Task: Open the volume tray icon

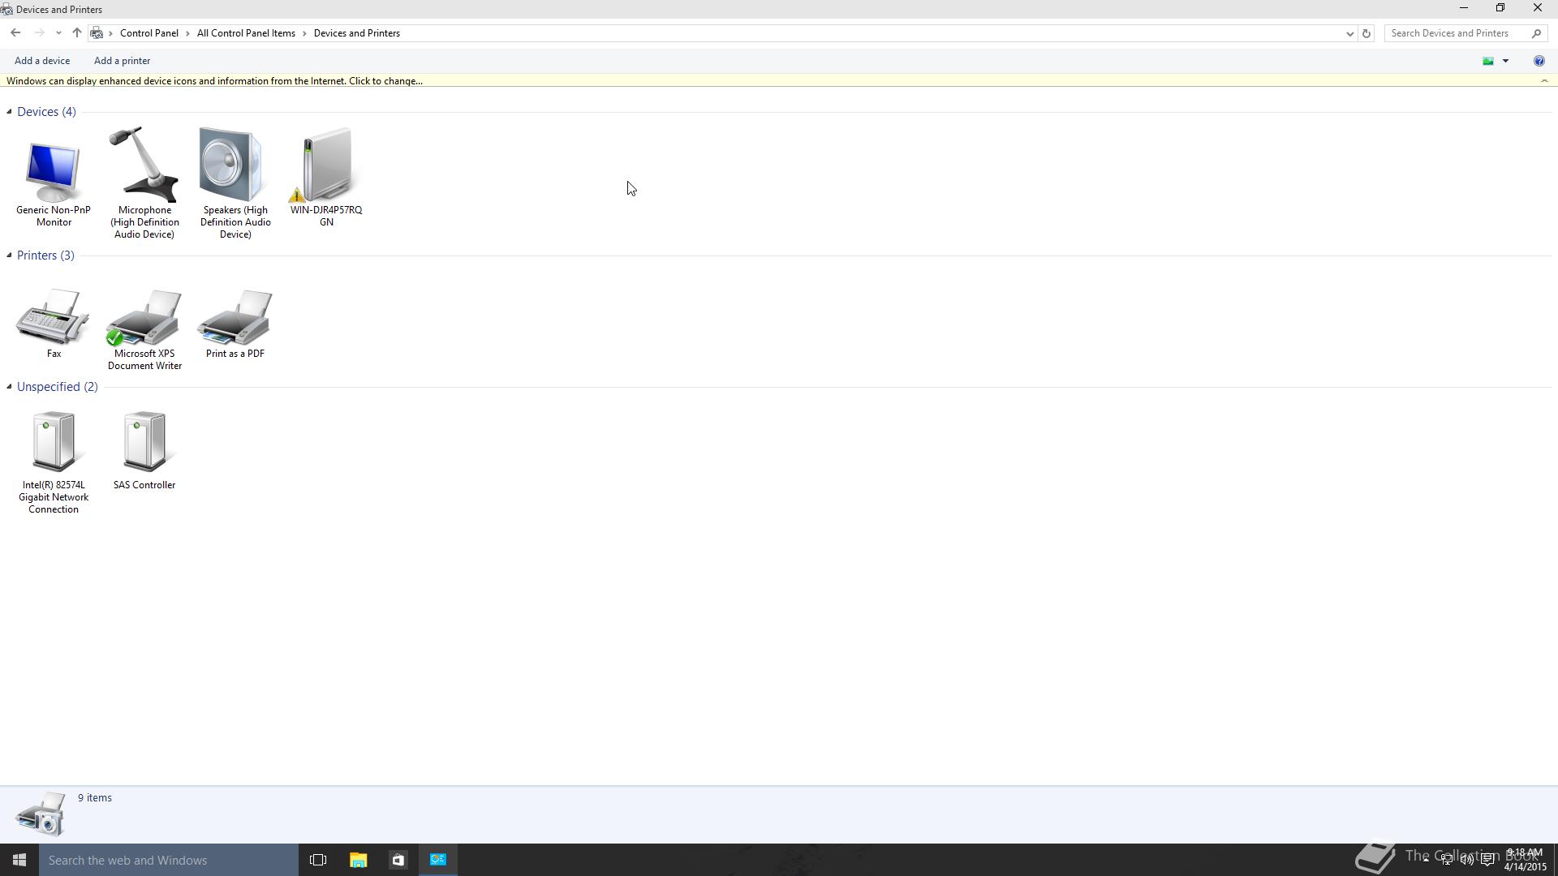Action: pos(1467,860)
